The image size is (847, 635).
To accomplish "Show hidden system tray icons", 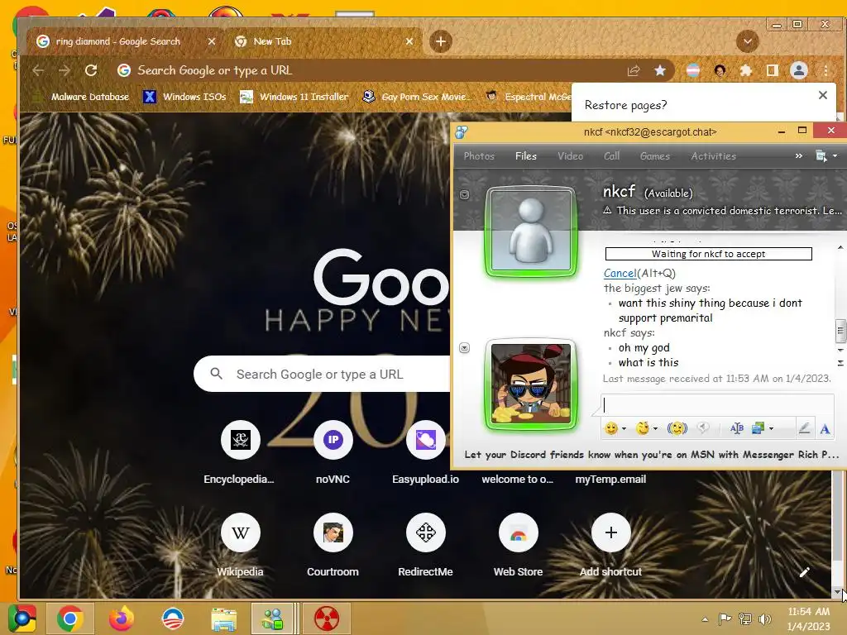I will pos(705,619).
